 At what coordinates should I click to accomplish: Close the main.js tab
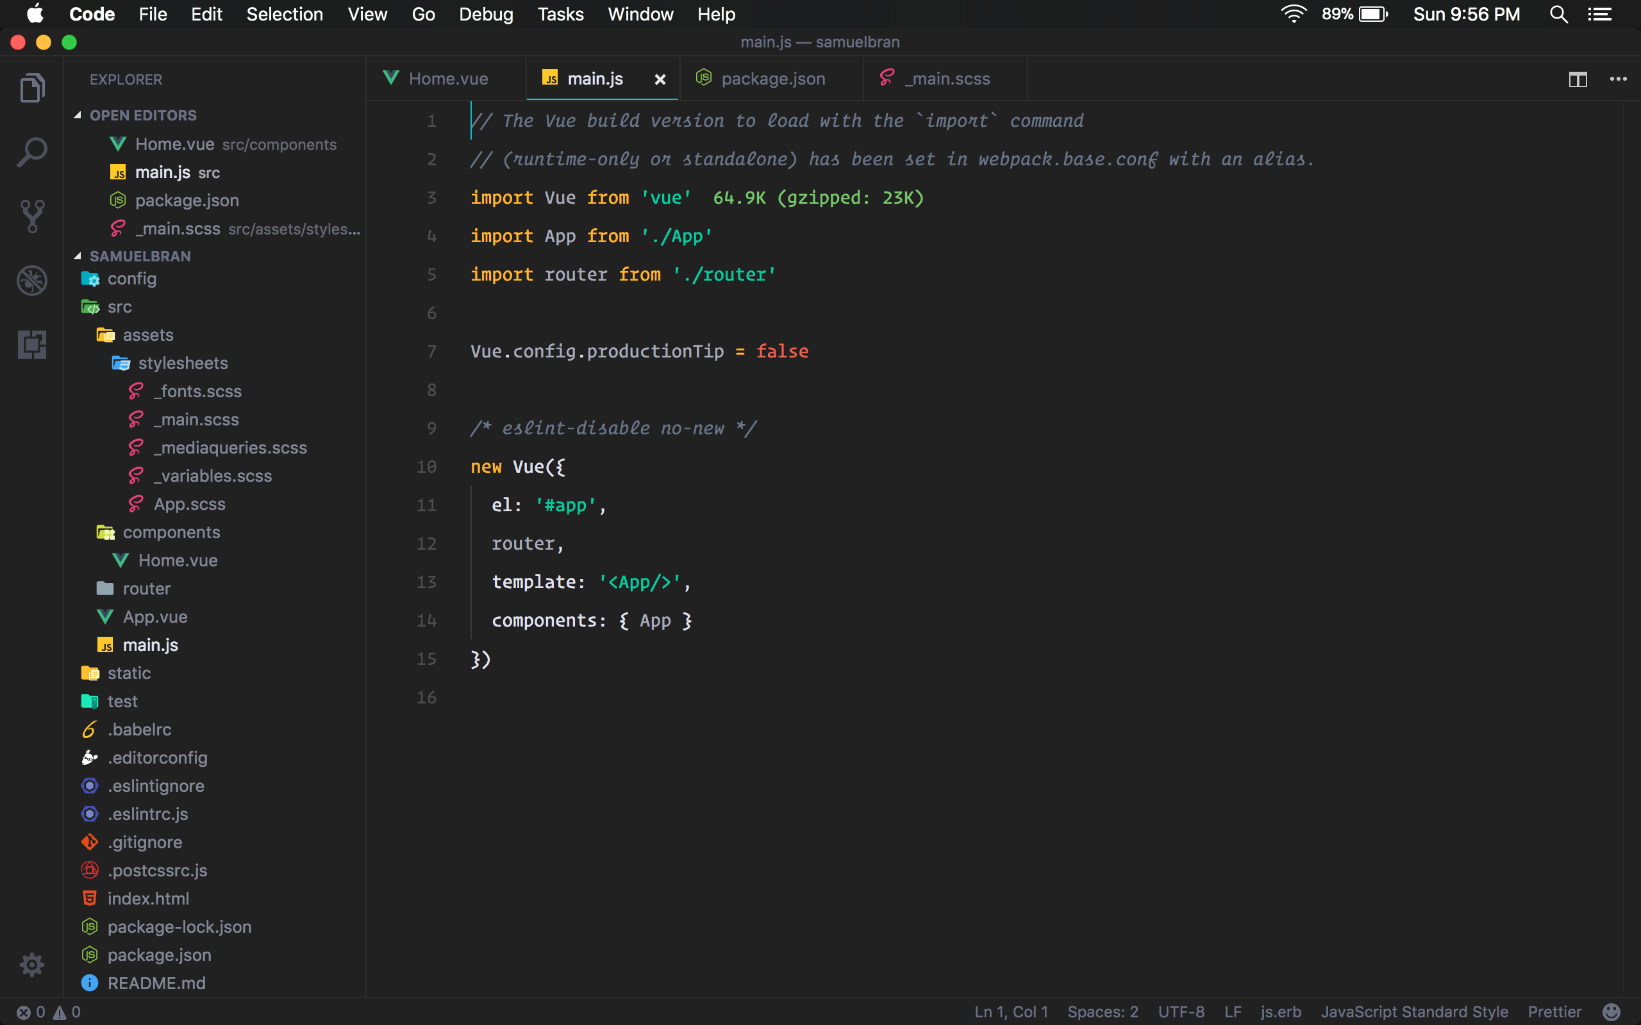(x=659, y=80)
